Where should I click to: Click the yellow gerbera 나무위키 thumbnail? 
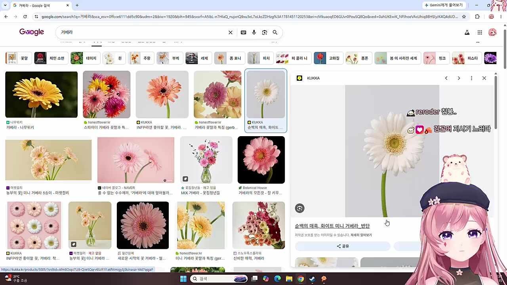click(x=41, y=95)
